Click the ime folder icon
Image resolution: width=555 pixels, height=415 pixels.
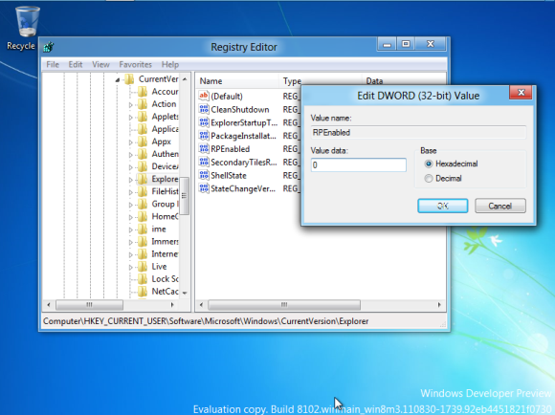point(143,229)
